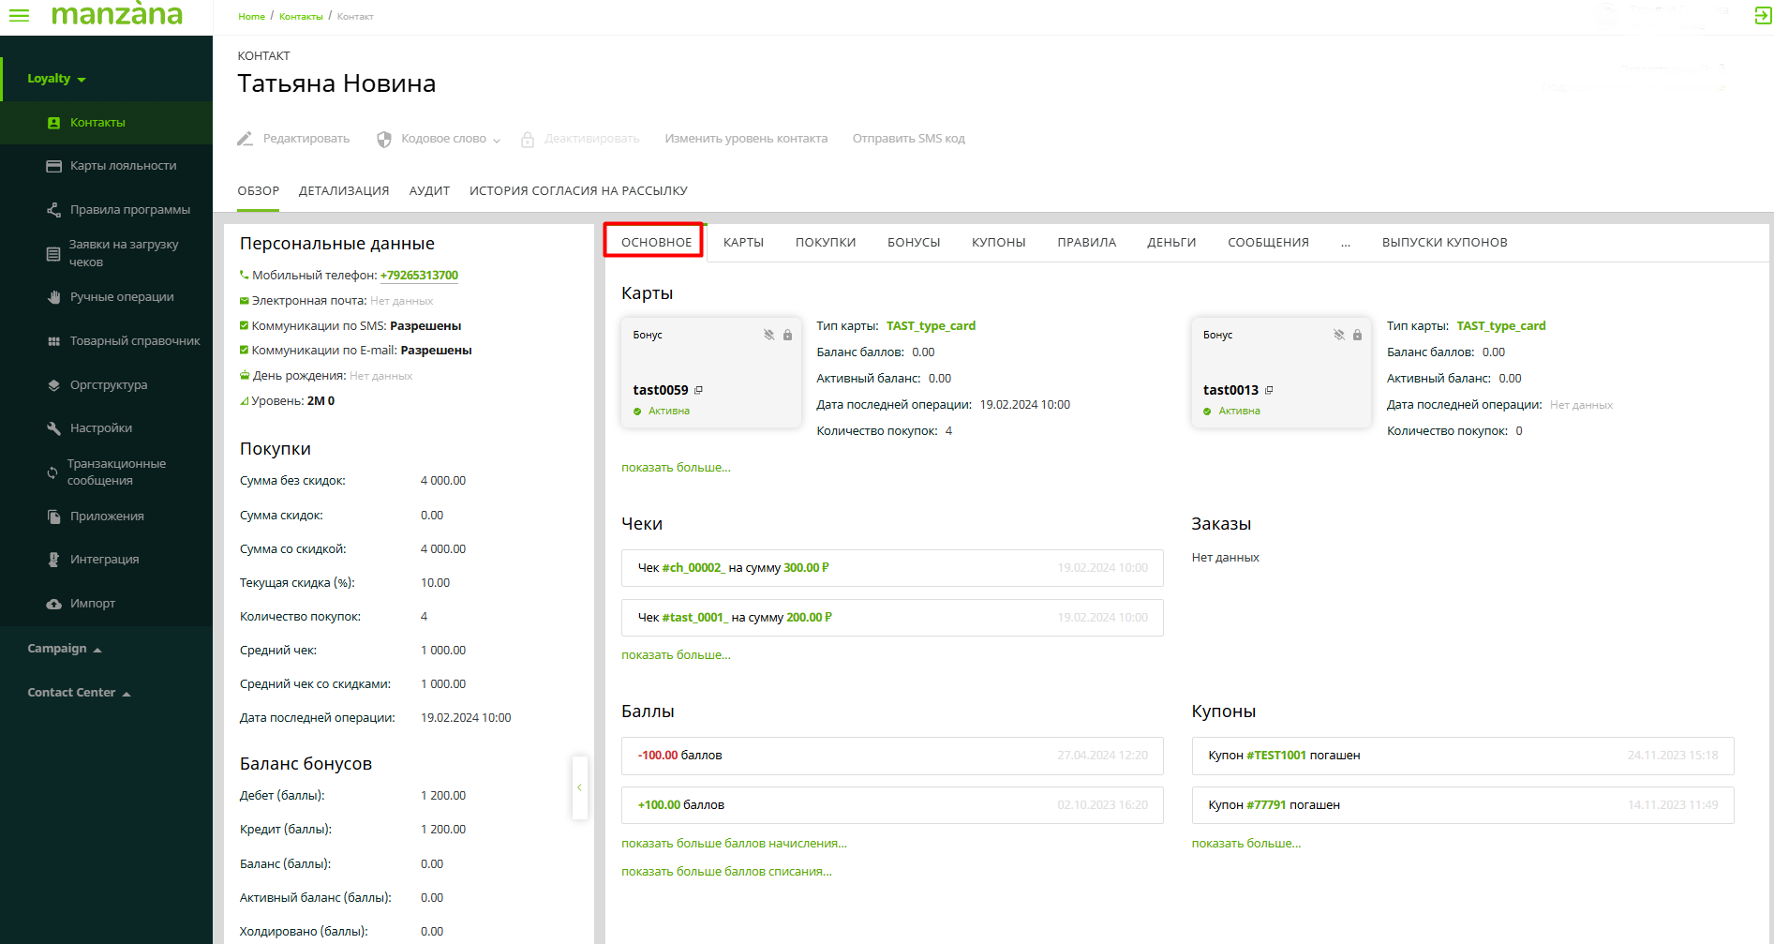Click the cloud icon for Импорт

53,604
